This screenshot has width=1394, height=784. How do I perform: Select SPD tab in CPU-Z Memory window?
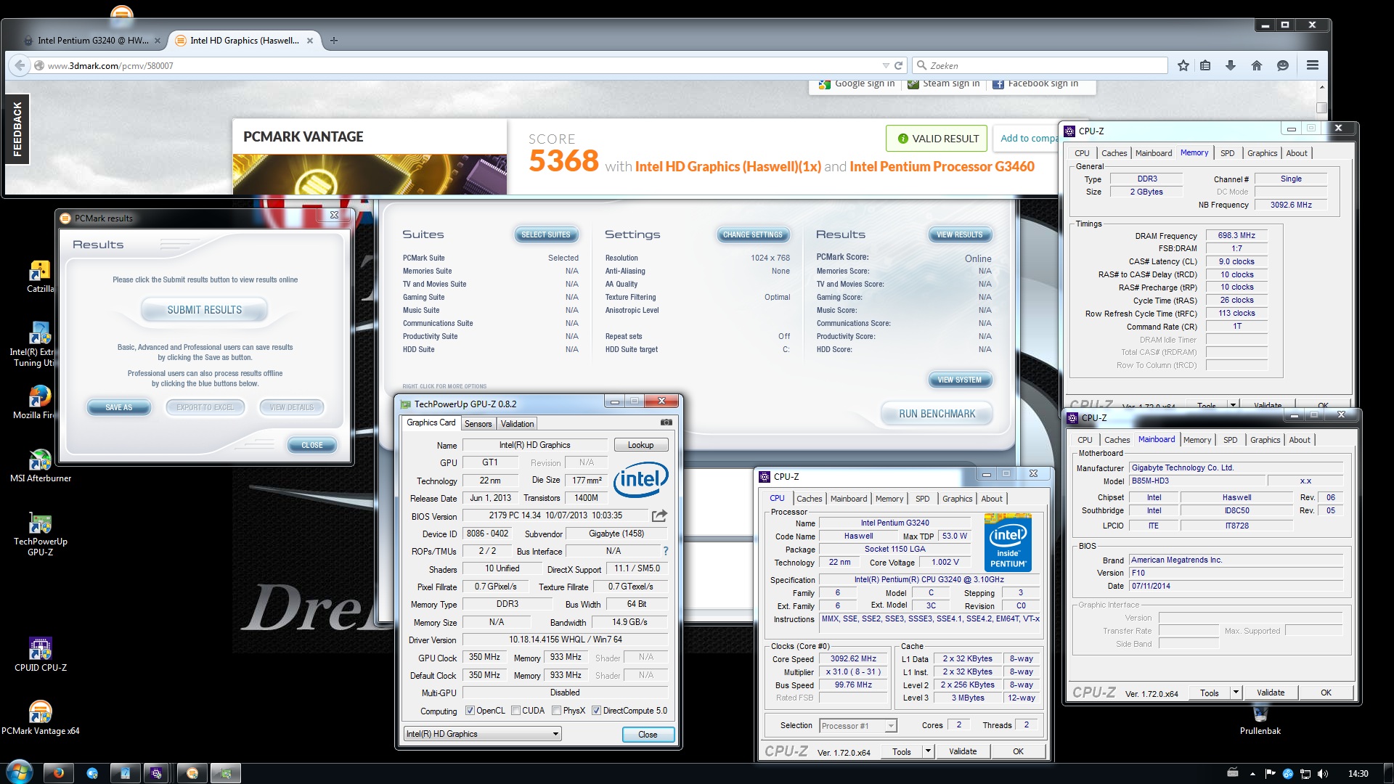point(1227,153)
